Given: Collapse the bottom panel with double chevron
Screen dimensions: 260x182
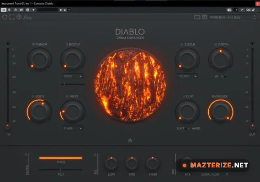Looking at the screenshot, I should pos(130,141).
